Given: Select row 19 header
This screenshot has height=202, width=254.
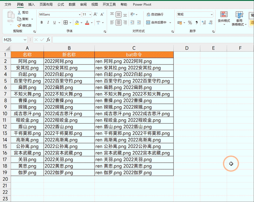Looking at the screenshot, I should click(5, 172).
